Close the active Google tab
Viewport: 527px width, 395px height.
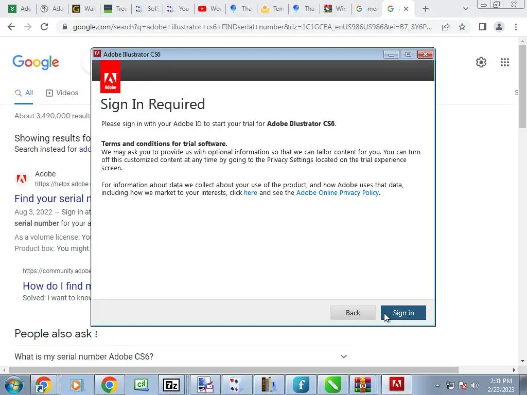point(406,9)
